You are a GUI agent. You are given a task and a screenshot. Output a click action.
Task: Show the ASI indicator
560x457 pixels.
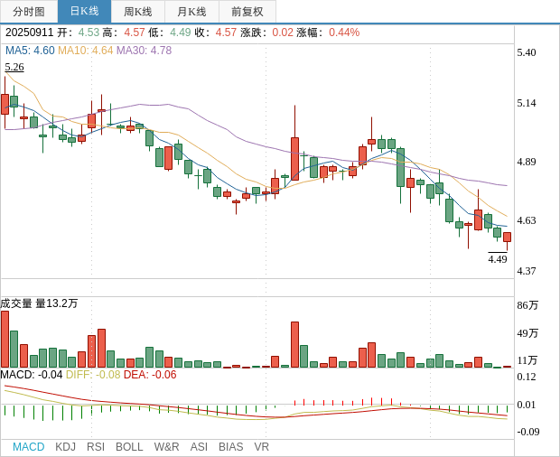[199, 447]
